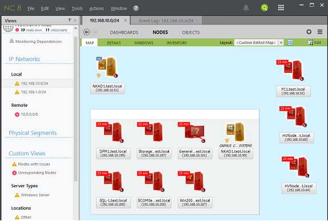Click the HVNode 192.168.10.64 label
Viewport: 328px width, 221px height.
(x=299, y=188)
